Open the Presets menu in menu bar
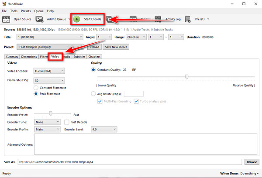Screen dimensions: 262x178 pos(26,11)
